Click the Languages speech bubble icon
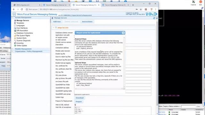 click(15, 26)
